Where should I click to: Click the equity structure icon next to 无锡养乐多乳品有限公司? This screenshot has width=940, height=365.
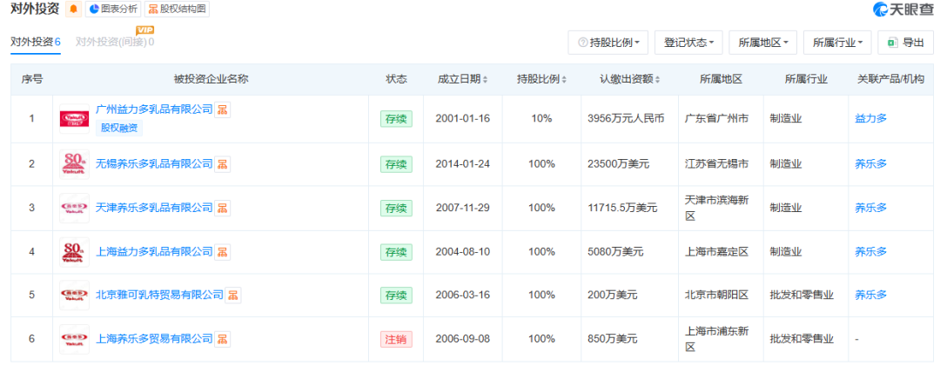point(223,164)
